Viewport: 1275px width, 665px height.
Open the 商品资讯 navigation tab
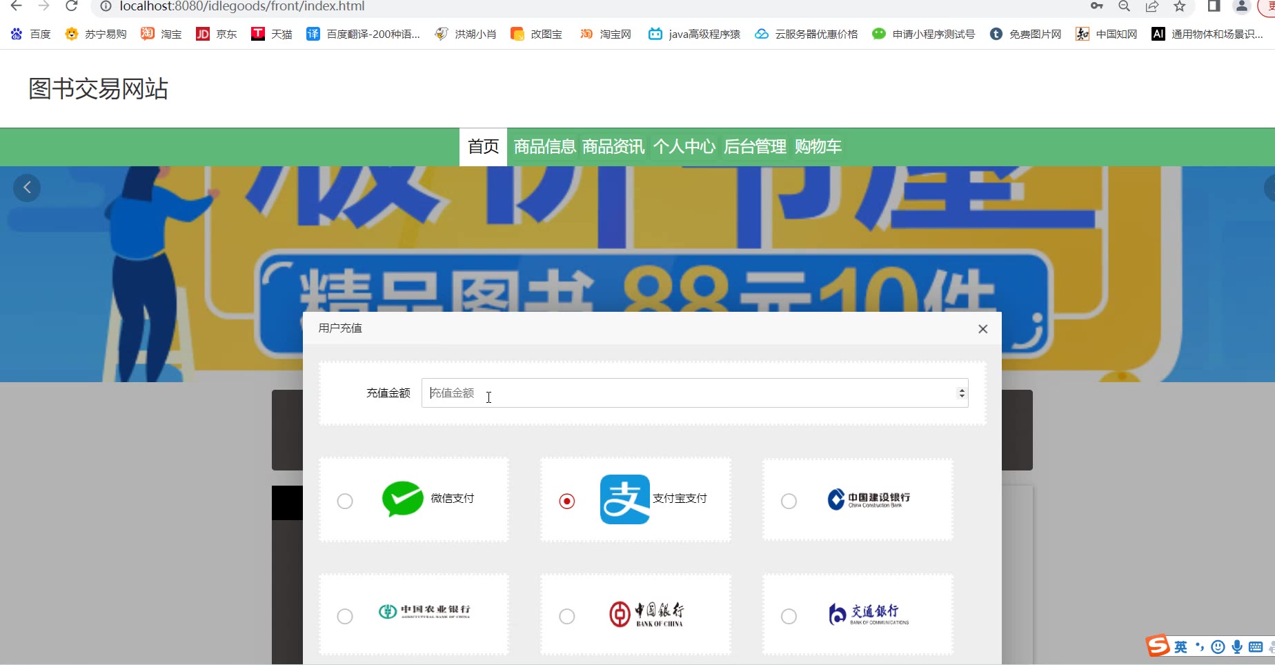613,147
